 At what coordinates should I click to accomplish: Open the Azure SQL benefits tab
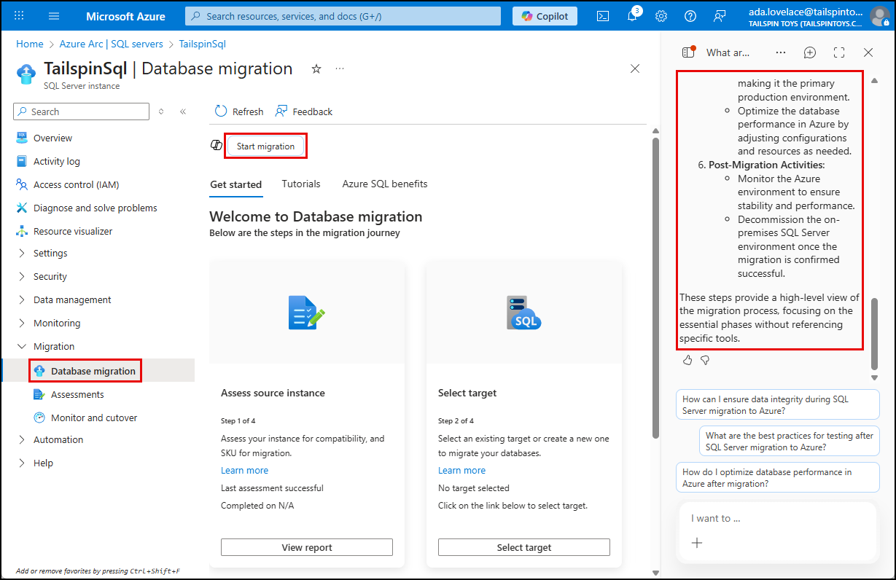pos(384,184)
